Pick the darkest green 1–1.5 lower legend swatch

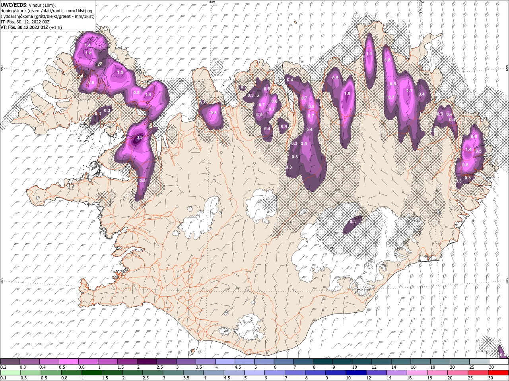pyautogui.click(x=92, y=372)
